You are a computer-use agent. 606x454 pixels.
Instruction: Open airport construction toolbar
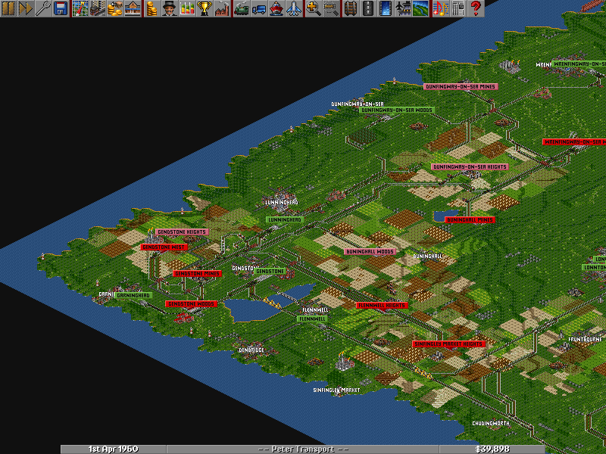coord(403,8)
